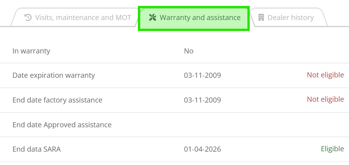Select the End date Approved assistance label
This screenshot has width=349, height=165.
pyautogui.click(x=62, y=125)
